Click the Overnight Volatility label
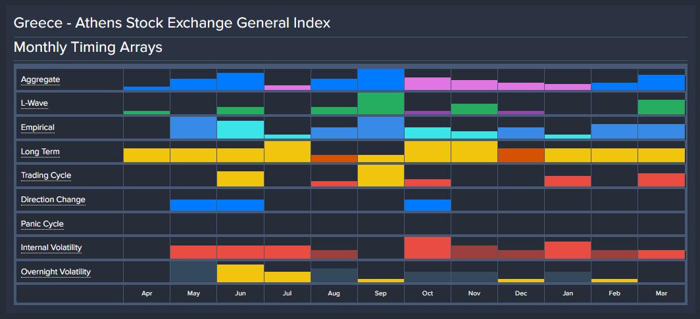700x319 pixels. pyautogui.click(x=56, y=272)
